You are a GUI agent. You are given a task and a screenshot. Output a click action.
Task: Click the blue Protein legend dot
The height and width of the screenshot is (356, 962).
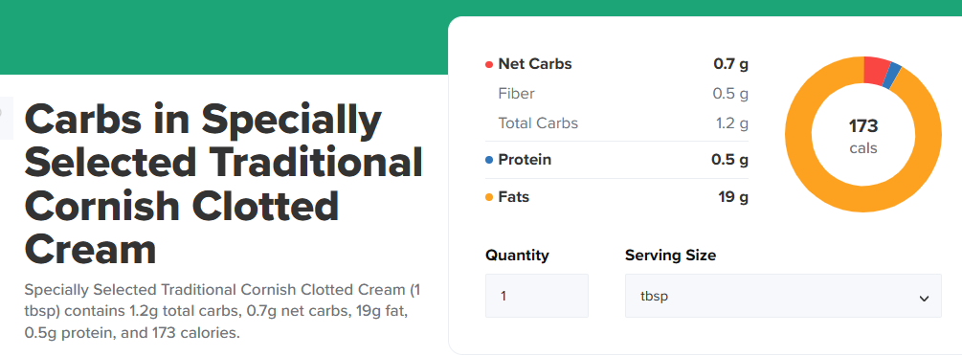pyautogui.click(x=489, y=160)
